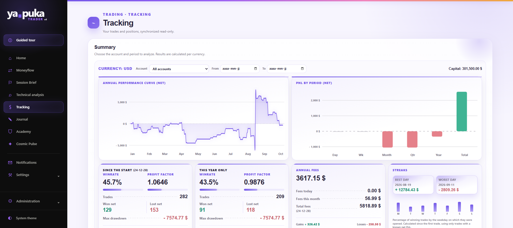Click the Capital: 301,500.00 $ value
This screenshot has width=513, height=228.
pos(465,69)
